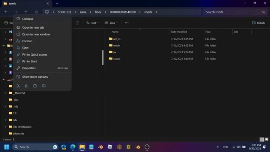Click ENG language indicator
Screen dimensions: 270x152
click(226, 147)
